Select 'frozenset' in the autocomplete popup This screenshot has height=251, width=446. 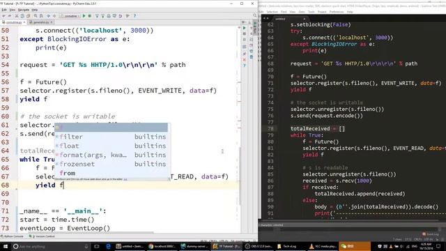point(111,165)
